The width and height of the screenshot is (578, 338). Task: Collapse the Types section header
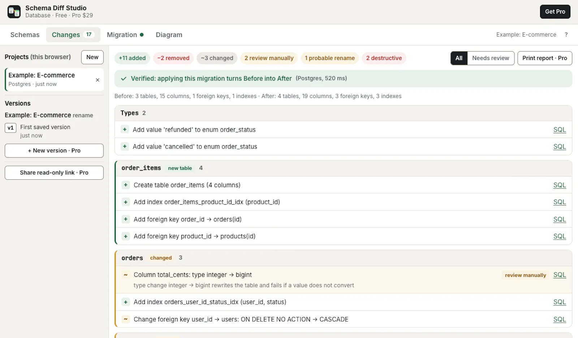pos(343,113)
